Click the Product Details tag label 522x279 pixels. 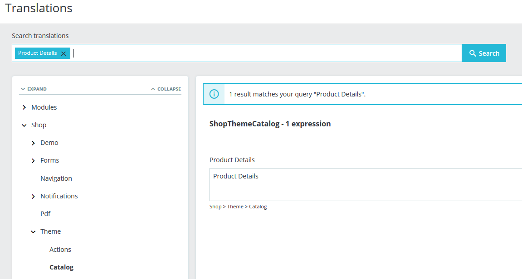coord(38,53)
